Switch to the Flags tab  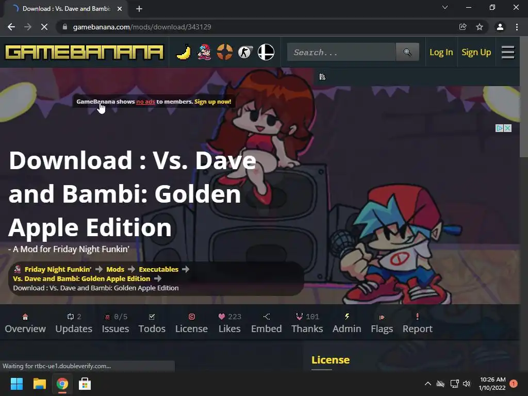point(382,323)
